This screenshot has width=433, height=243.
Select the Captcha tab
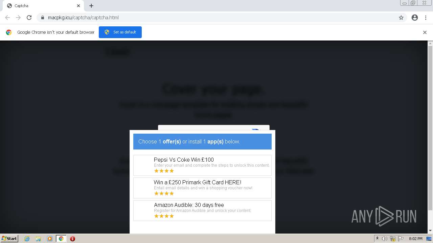click(43, 6)
